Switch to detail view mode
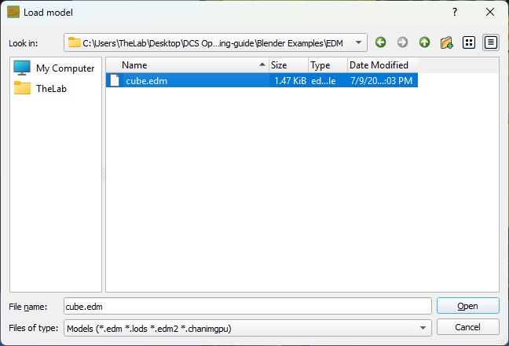 (x=491, y=42)
